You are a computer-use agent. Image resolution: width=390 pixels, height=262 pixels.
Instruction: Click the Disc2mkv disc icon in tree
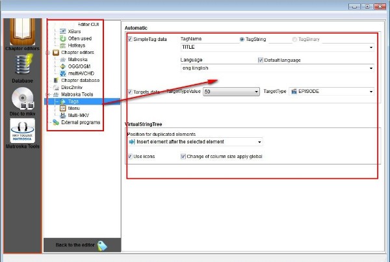click(x=56, y=87)
